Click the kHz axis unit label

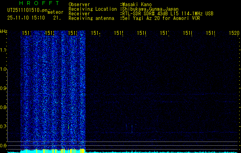3,32
